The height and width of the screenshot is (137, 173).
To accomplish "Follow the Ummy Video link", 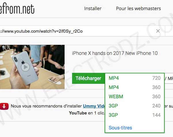I will pyautogui.click(x=94, y=106).
